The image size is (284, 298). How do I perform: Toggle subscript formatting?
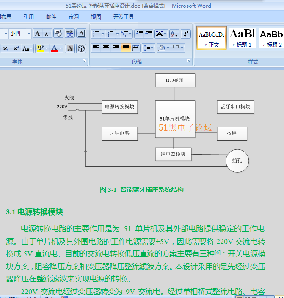coord(6,48)
